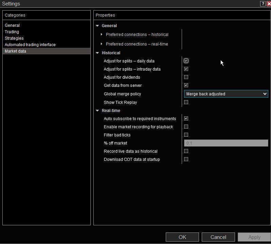Uncheck Get data from server

(x=186, y=86)
